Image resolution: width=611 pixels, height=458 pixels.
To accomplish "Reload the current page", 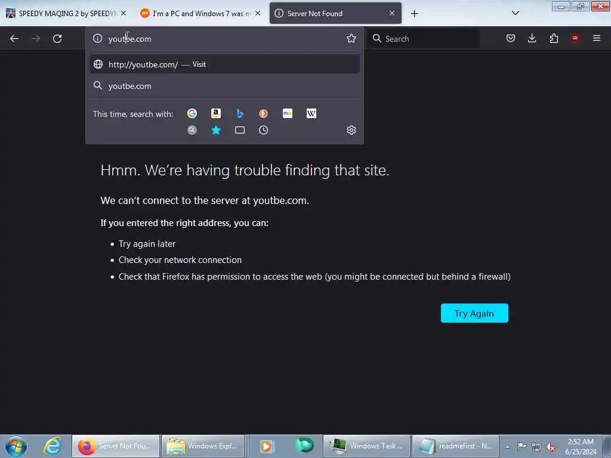I will coord(57,39).
